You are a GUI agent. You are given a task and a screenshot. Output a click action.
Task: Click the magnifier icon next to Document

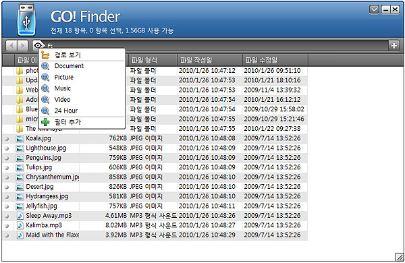[45, 66]
